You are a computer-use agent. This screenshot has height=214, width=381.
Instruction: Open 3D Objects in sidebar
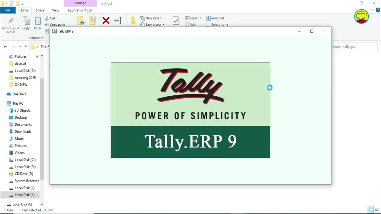pyautogui.click(x=22, y=111)
